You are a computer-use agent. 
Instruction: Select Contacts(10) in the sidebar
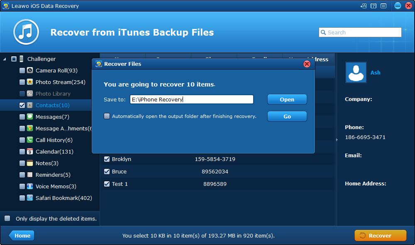click(x=52, y=106)
